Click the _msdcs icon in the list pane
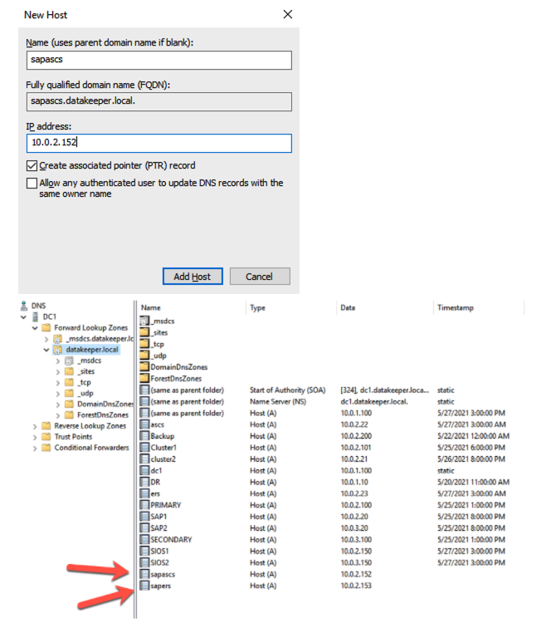Image resolution: width=556 pixels, height=628 pixels. pyautogui.click(x=144, y=321)
